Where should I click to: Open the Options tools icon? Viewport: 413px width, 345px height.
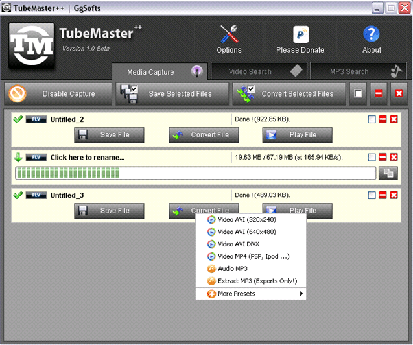coord(229,34)
